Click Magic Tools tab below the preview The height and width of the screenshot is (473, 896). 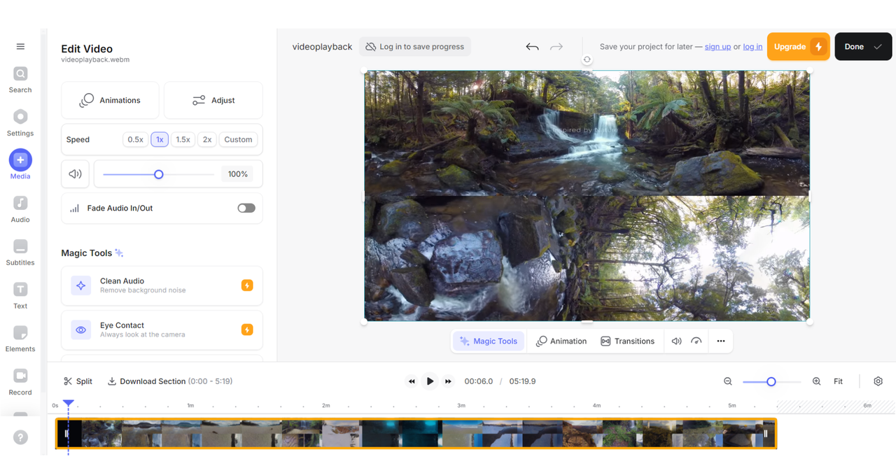coord(489,341)
